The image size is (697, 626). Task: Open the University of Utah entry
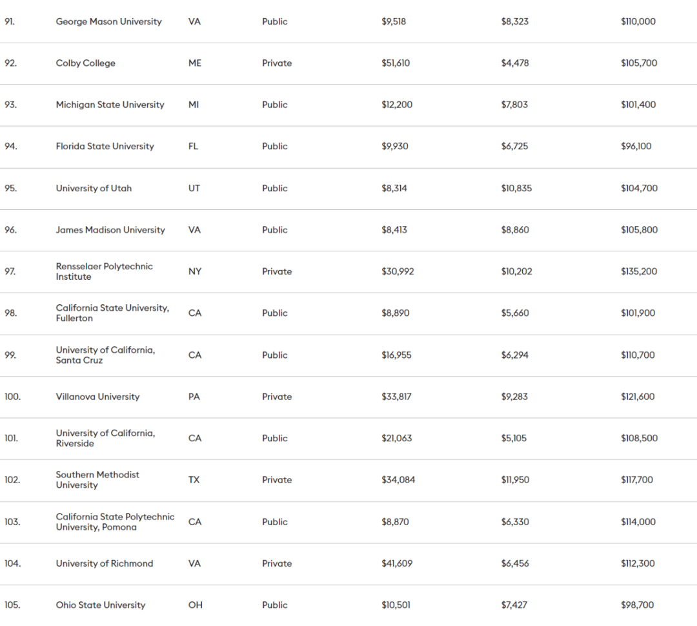(94, 188)
